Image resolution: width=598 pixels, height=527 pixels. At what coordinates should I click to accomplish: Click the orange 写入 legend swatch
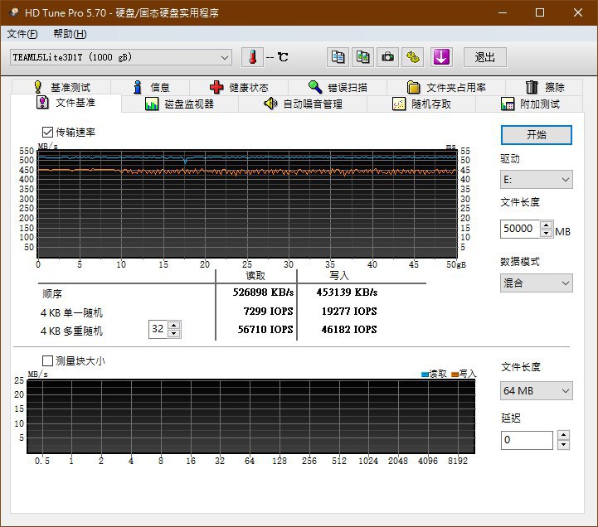tap(455, 375)
